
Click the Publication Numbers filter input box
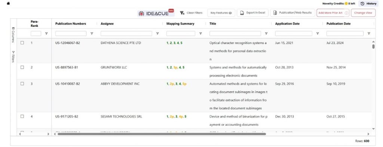[71, 33]
